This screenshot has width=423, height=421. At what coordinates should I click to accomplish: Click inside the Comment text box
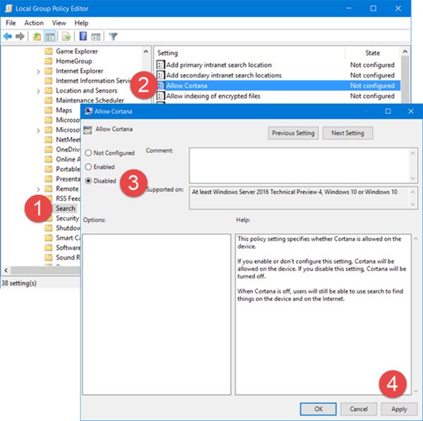(x=298, y=166)
